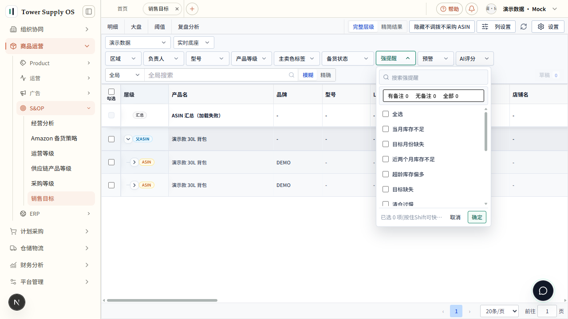Click the horizontal table scrollbar
568x319 pixels.
pyautogui.click(x=162, y=300)
